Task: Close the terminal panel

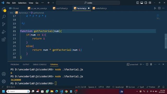Action: pos(163,64)
